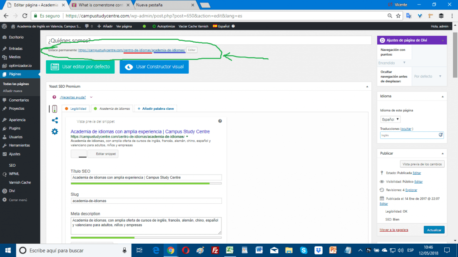This screenshot has height=257, width=458.
Task: Click Windows Start button
Action: pos(8,250)
